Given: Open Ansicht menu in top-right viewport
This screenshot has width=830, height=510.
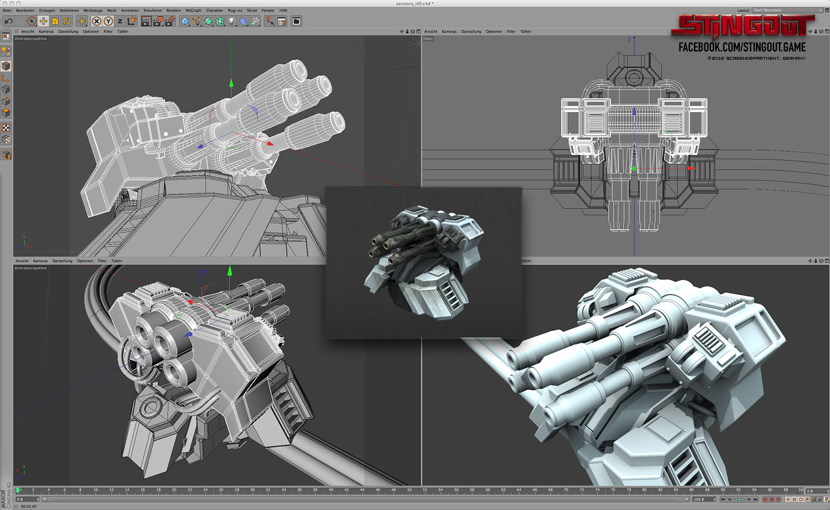Looking at the screenshot, I should 430,32.
